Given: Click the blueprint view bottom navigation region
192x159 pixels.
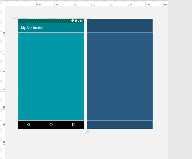Looking at the screenshot, I should (120, 125).
